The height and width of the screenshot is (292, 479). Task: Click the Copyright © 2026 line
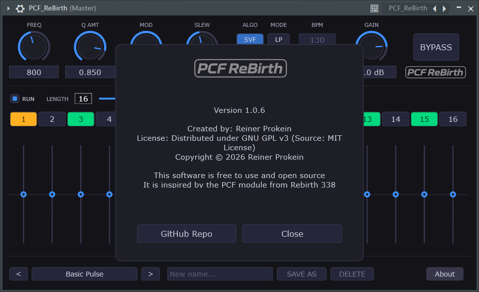tap(239, 157)
